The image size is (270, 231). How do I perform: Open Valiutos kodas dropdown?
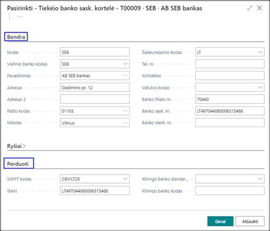click(x=260, y=87)
